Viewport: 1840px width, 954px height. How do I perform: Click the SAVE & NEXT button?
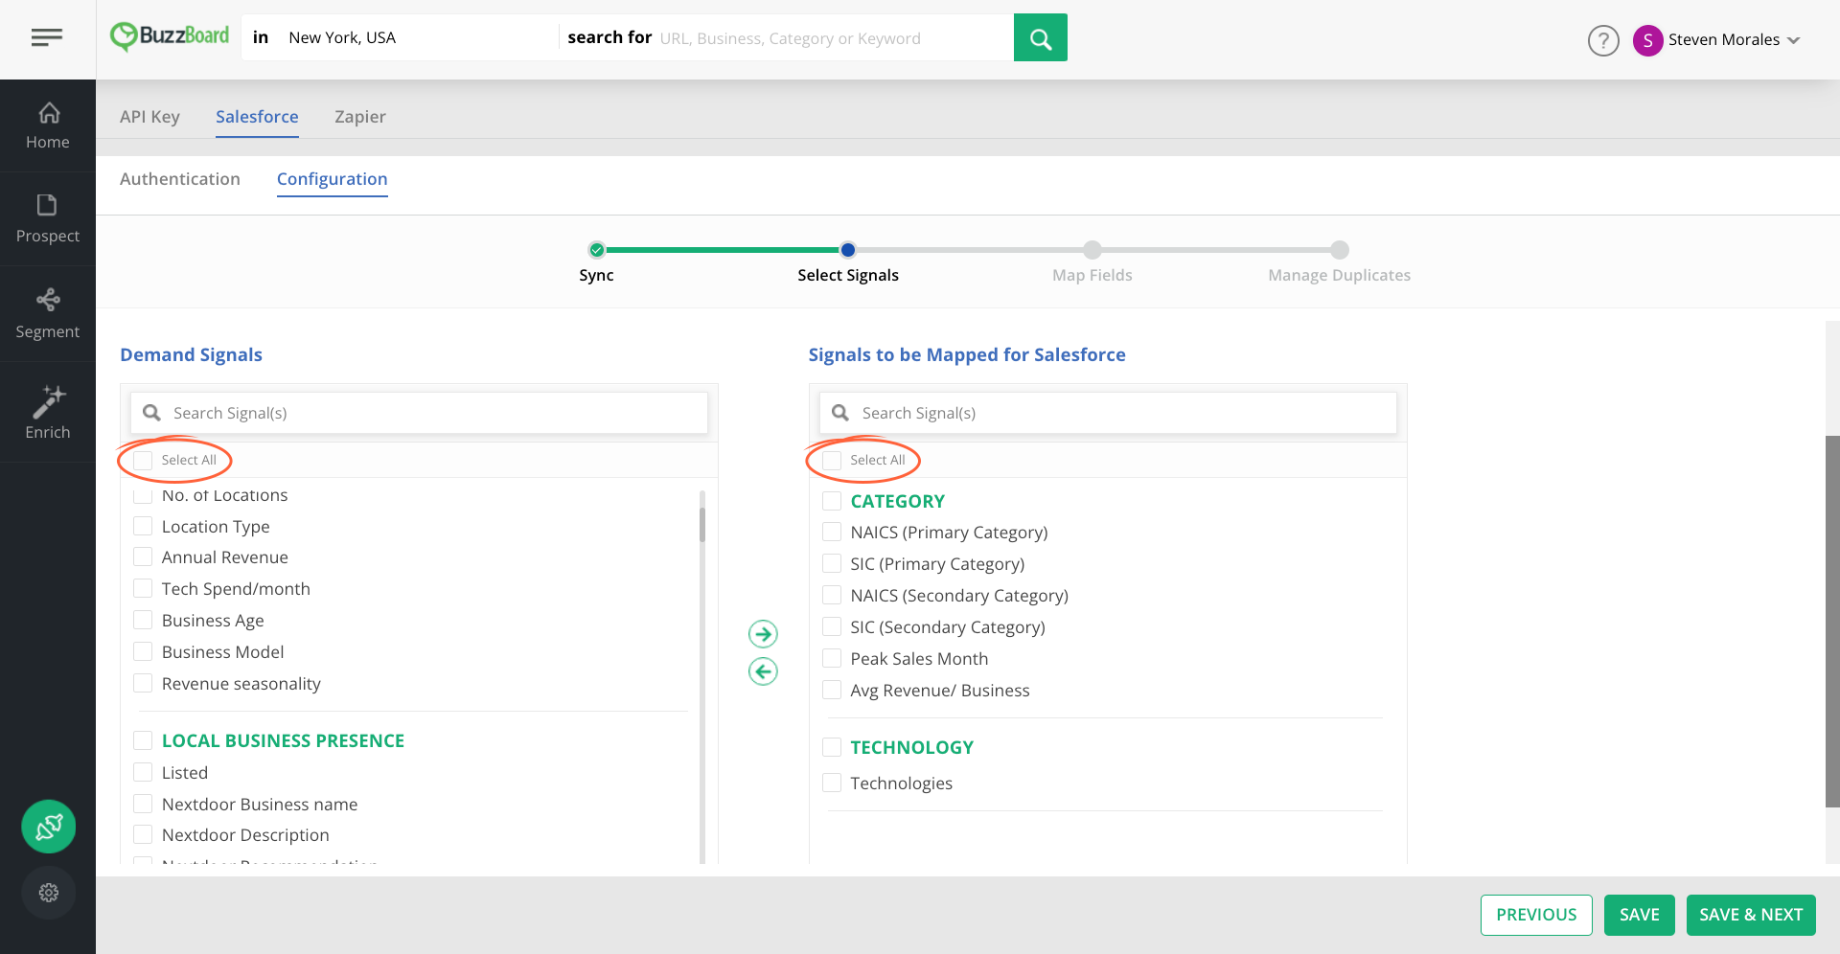click(x=1751, y=915)
